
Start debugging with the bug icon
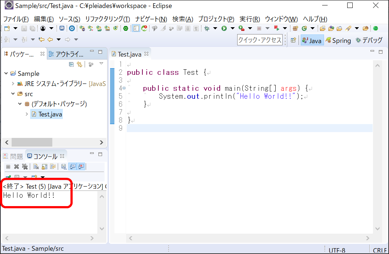coord(207,28)
